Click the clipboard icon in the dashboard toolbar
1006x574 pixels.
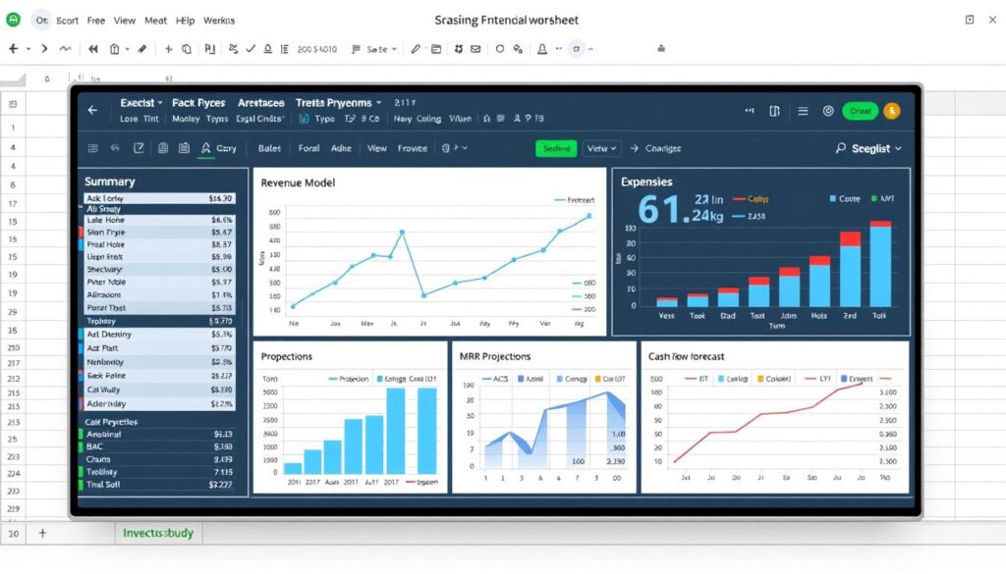click(x=183, y=147)
